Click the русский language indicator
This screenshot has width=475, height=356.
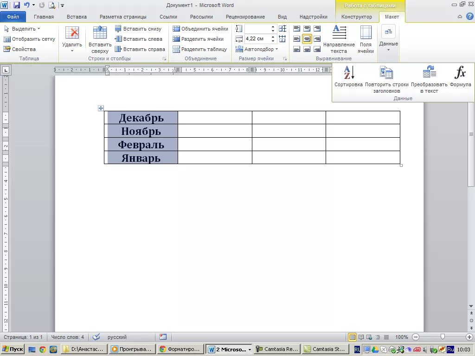pyautogui.click(x=117, y=337)
